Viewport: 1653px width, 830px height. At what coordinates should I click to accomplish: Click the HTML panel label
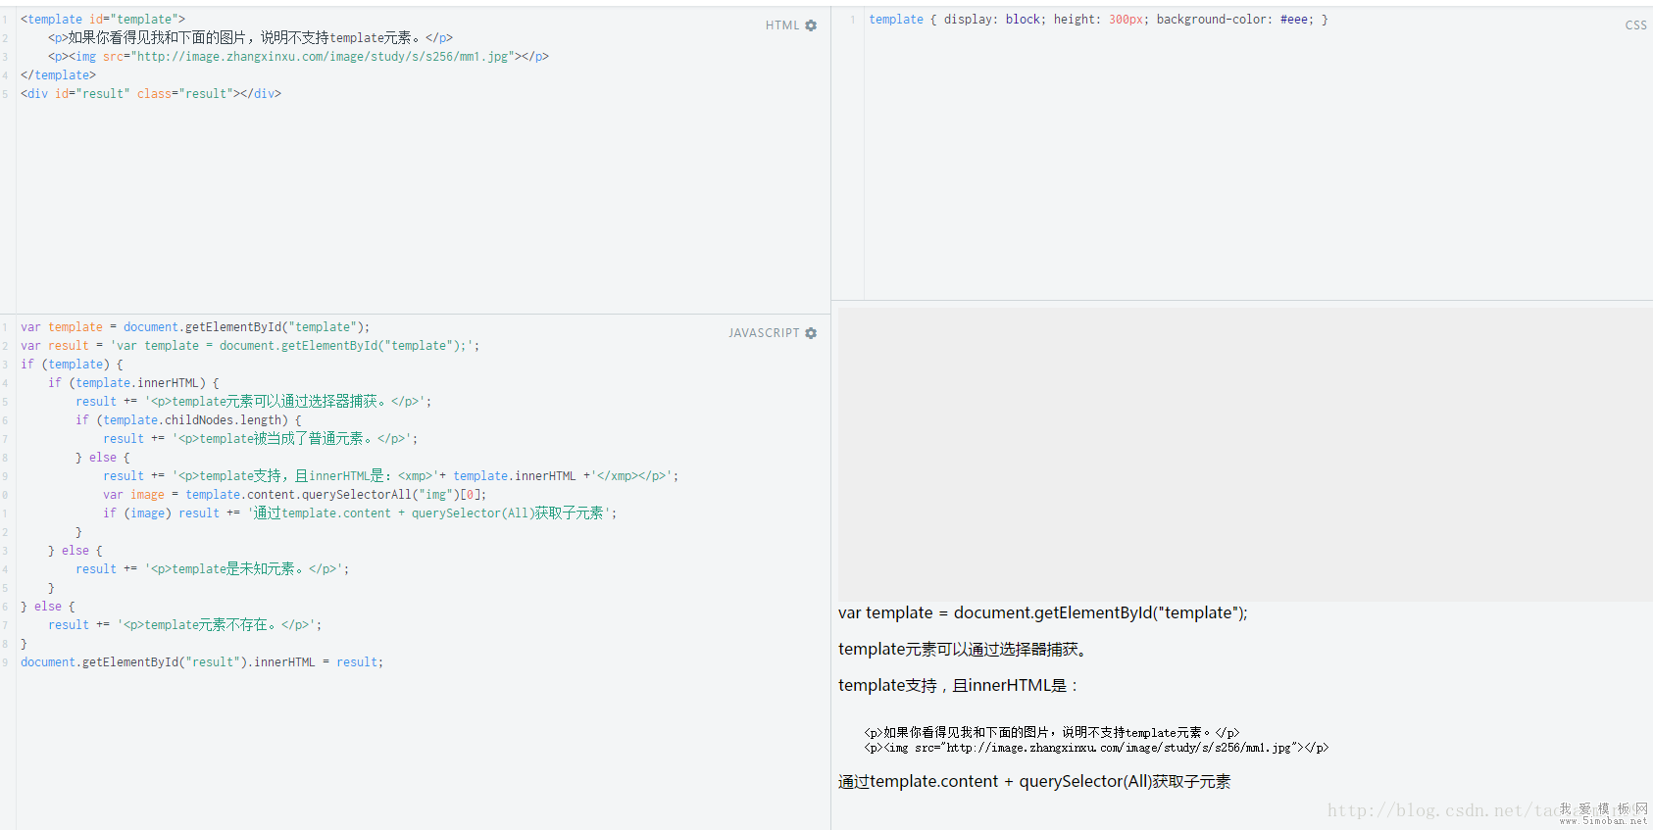tap(781, 25)
